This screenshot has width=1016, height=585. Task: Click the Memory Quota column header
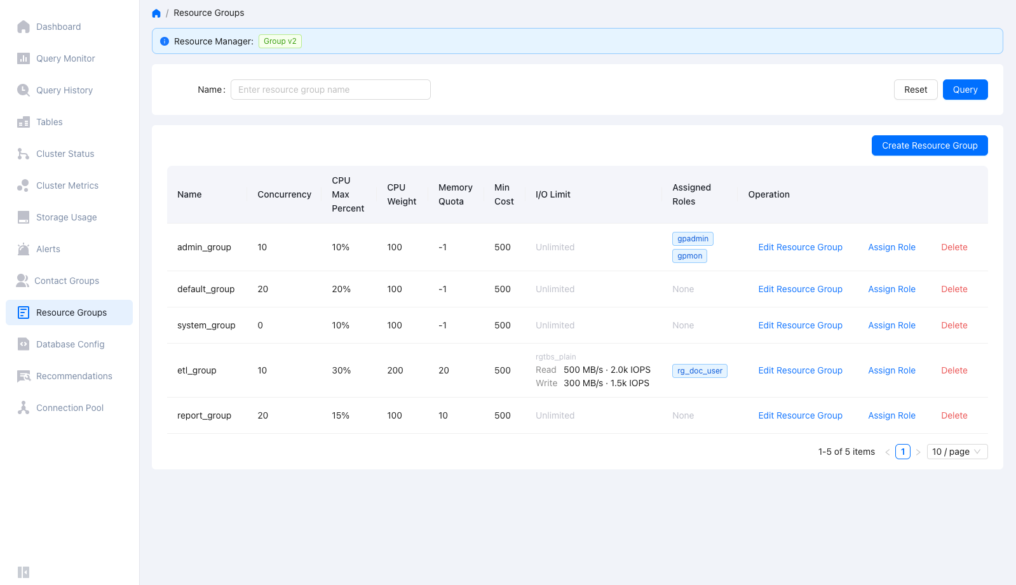455,194
